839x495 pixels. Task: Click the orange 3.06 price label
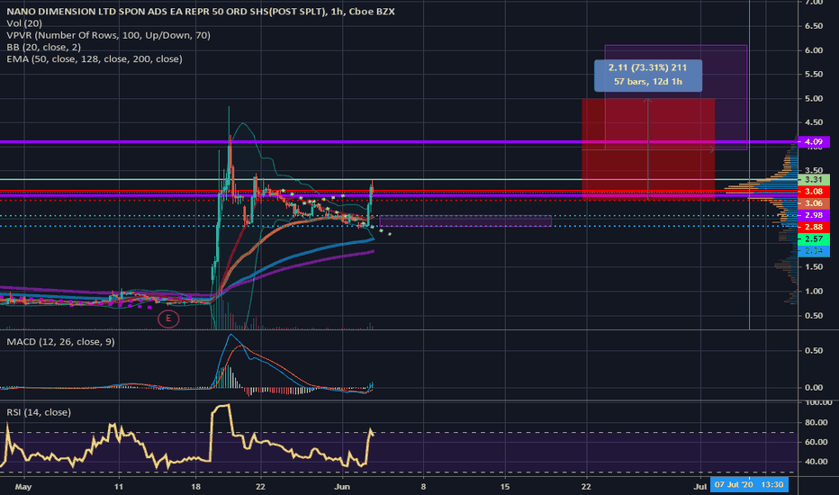[x=814, y=203]
